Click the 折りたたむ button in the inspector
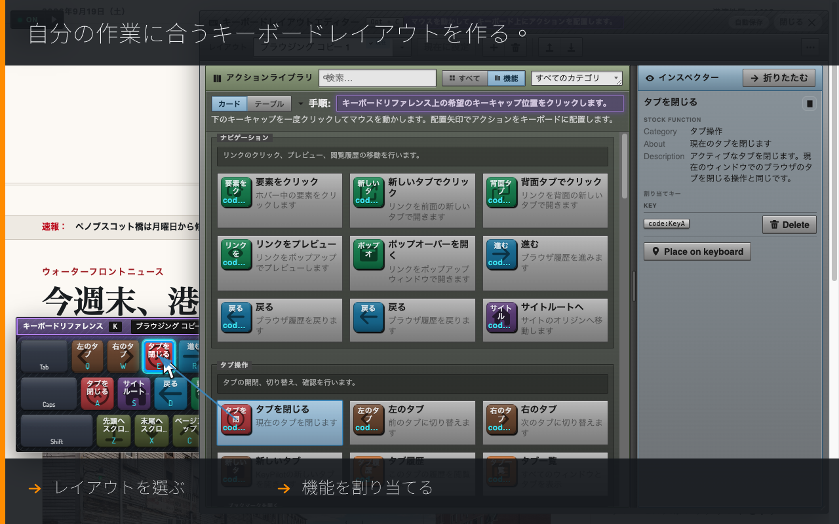839x524 pixels. click(779, 78)
